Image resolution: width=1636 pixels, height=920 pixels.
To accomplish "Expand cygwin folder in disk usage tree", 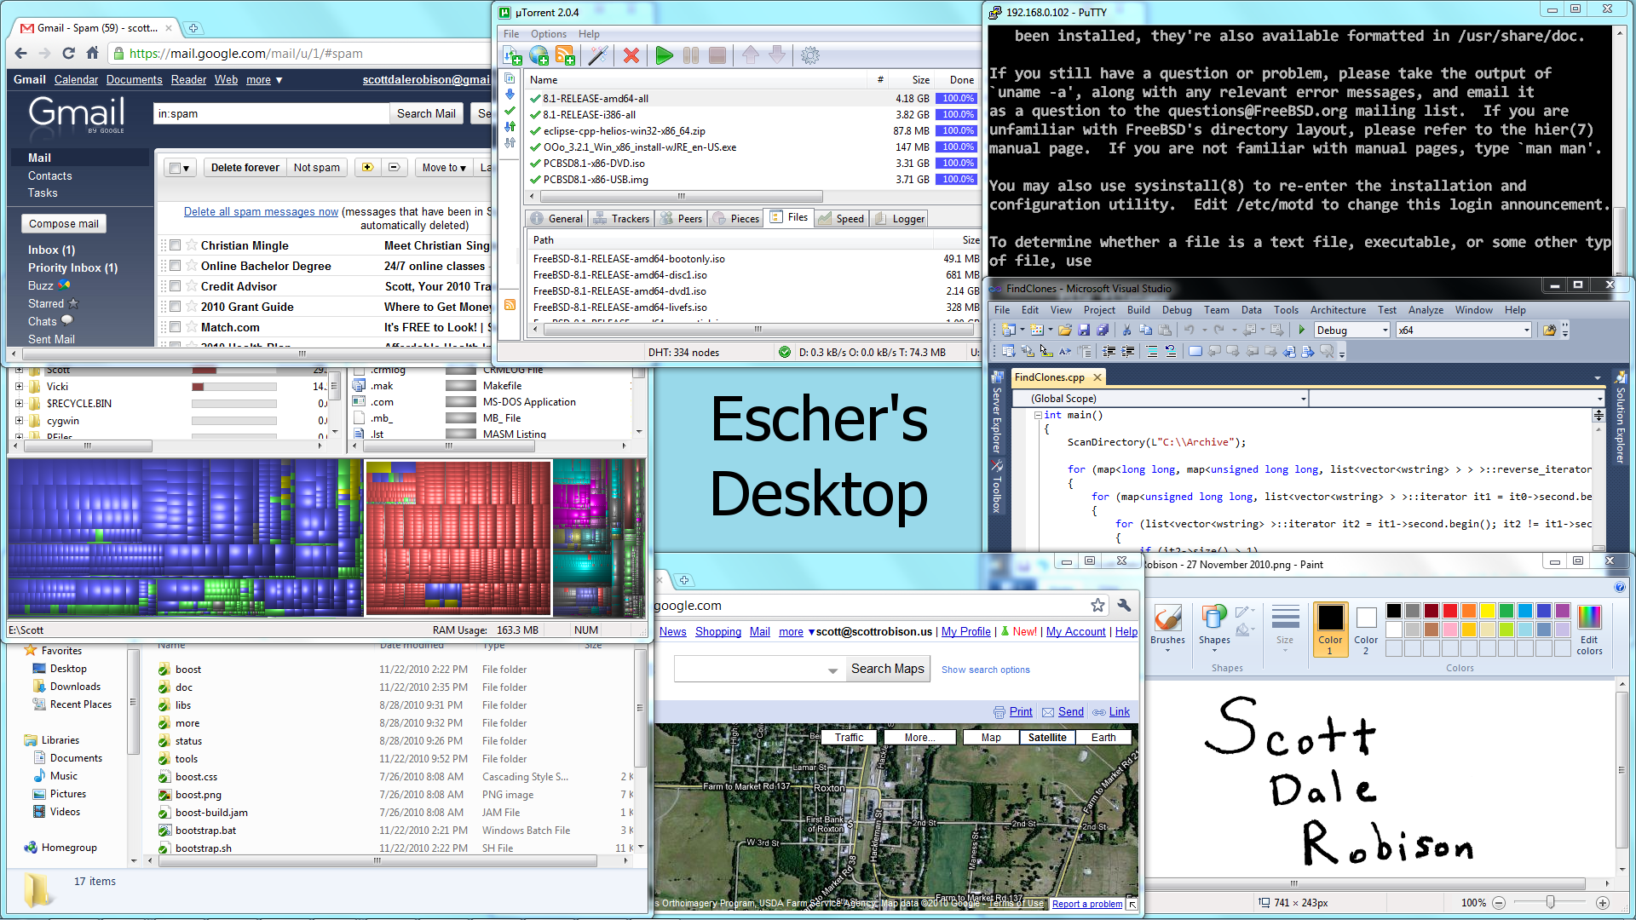I will [19, 420].
